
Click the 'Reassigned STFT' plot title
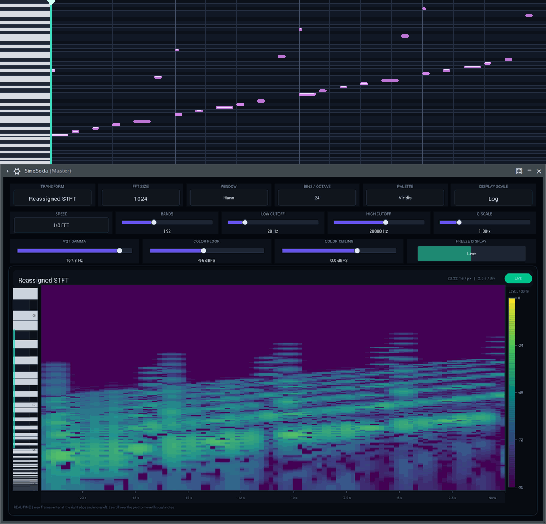pos(43,280)
